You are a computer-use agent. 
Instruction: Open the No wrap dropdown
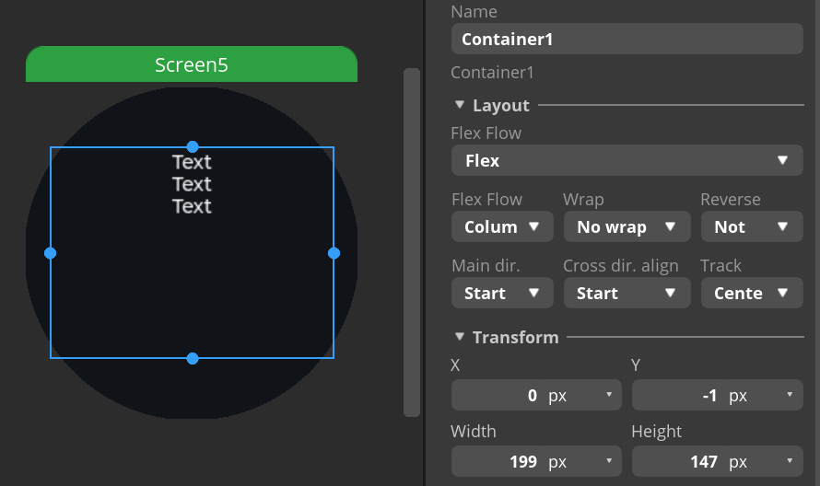coord(627,226)
